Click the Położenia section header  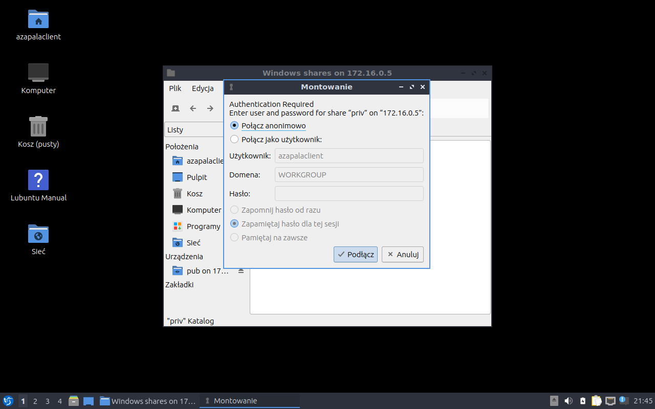pos(182,147)
